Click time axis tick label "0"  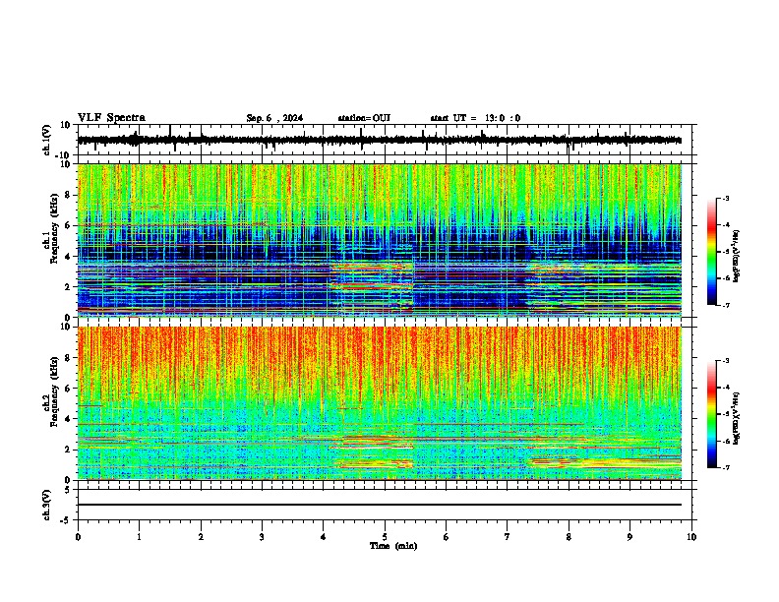[78, 537]
